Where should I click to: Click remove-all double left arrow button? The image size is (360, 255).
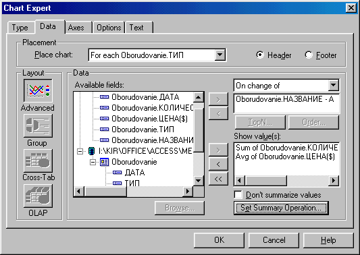tap(218, 179)
